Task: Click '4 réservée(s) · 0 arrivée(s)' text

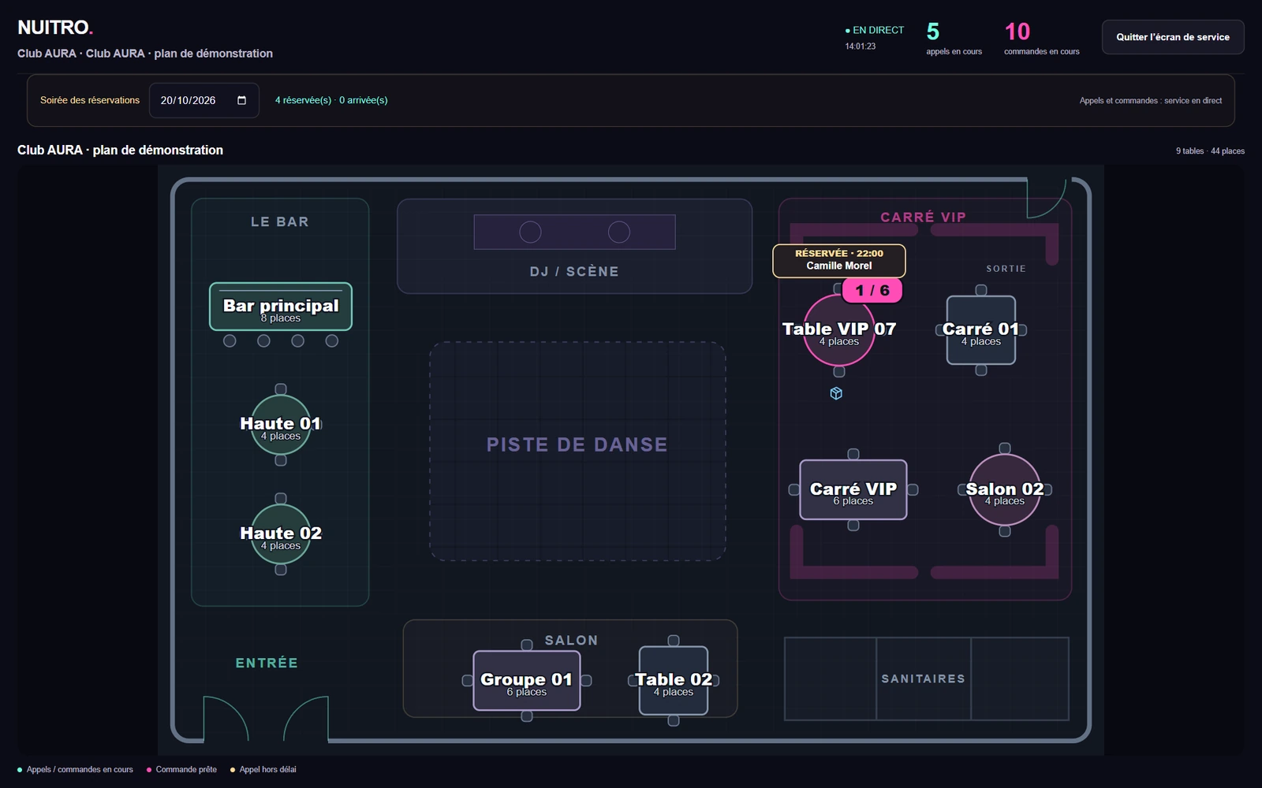Action: tap(331, 100)
